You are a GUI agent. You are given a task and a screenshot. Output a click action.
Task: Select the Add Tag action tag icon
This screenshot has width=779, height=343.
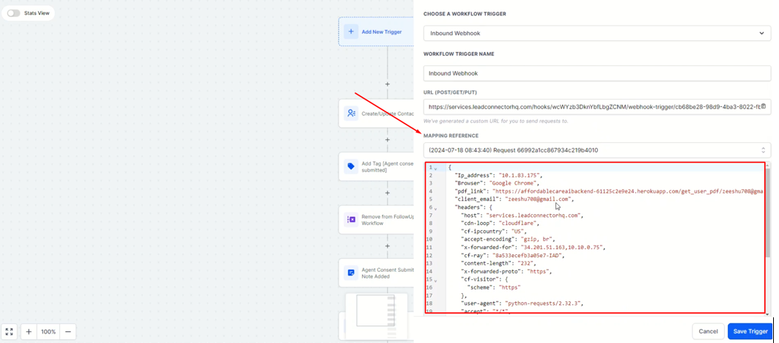tap(351, 166)
